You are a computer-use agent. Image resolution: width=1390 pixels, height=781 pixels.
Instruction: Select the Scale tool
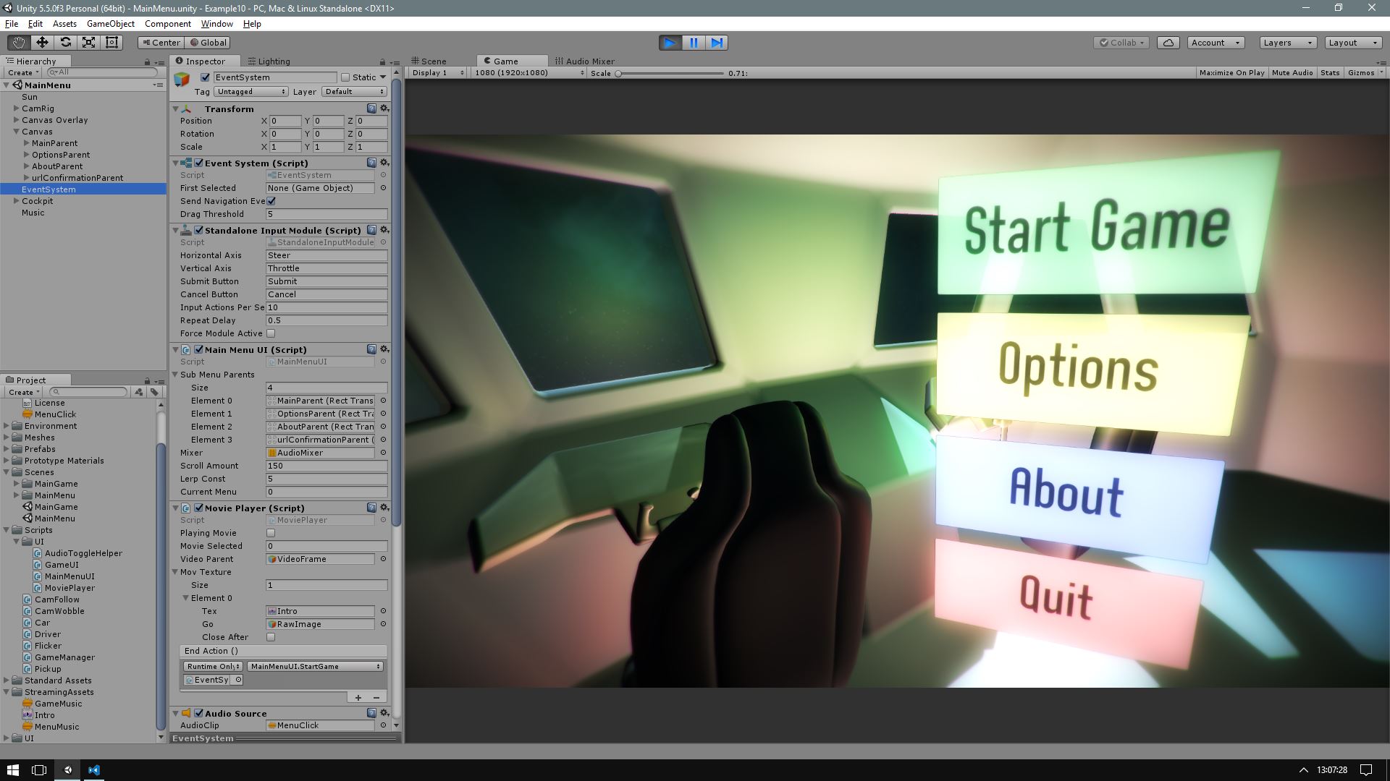pos(88,43)
